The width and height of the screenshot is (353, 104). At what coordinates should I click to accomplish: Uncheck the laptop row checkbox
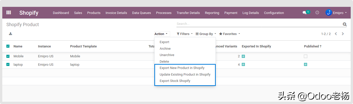click(x=8, y=64)
